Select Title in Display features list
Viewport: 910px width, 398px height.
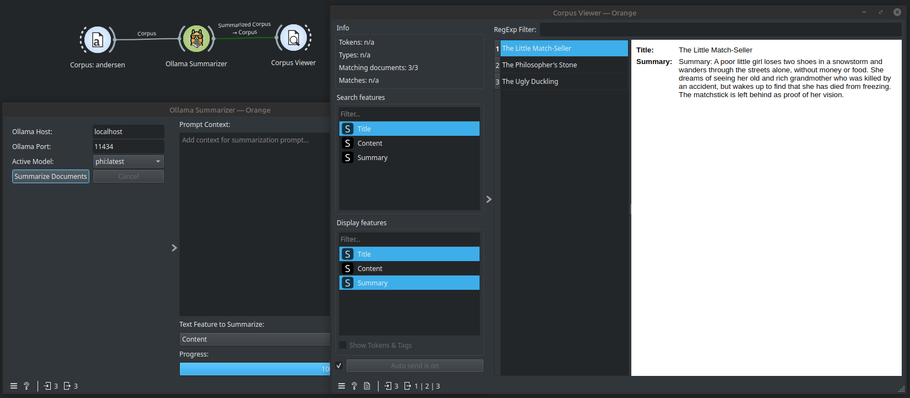click(409, 254)
